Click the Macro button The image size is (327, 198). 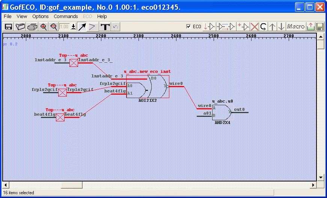click(296, 27)
